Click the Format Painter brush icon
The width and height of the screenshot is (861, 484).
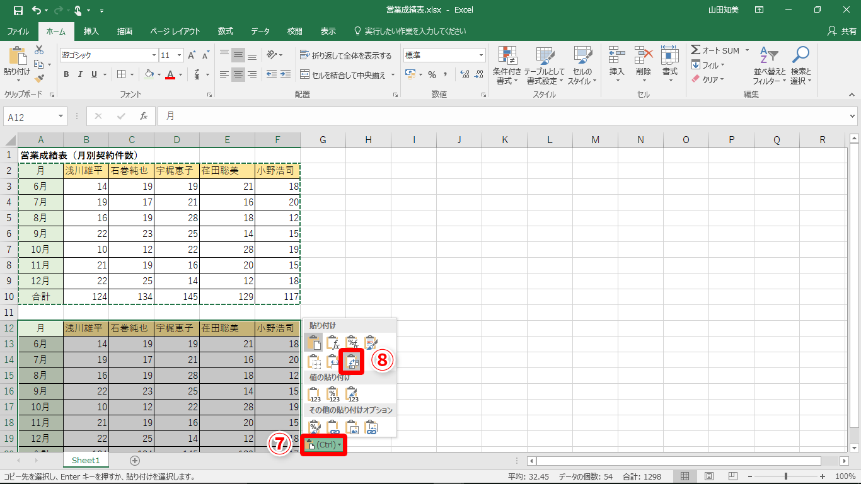coord(39,79)
